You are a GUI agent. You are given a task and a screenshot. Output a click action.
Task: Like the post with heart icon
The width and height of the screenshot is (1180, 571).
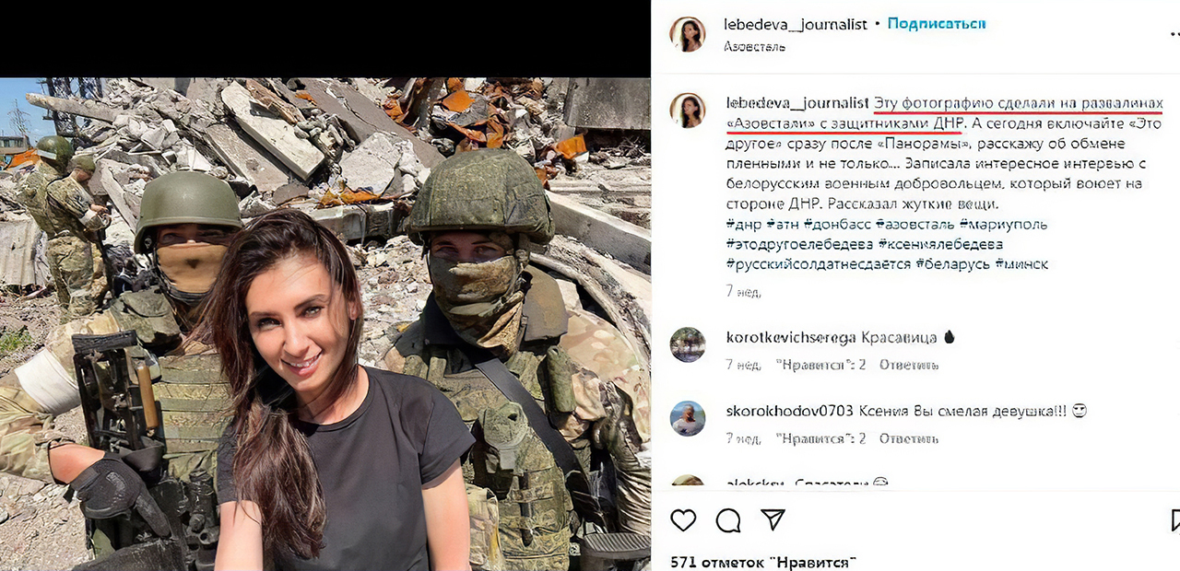click(x=683, y=520)
